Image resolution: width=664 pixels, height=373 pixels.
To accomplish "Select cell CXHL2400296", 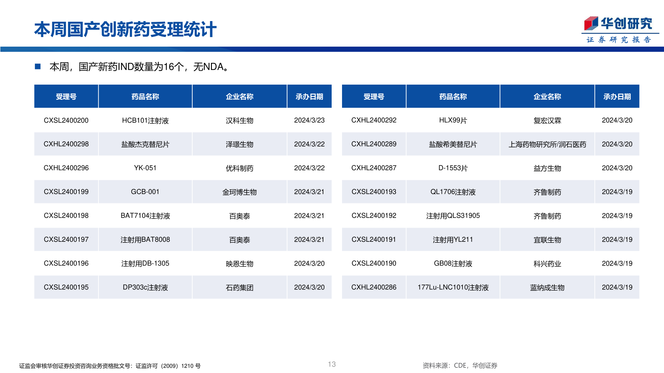I will tap(66, 168).
